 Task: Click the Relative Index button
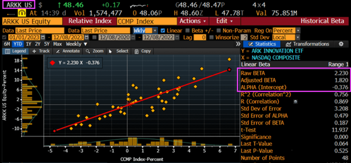pos(89,21)
